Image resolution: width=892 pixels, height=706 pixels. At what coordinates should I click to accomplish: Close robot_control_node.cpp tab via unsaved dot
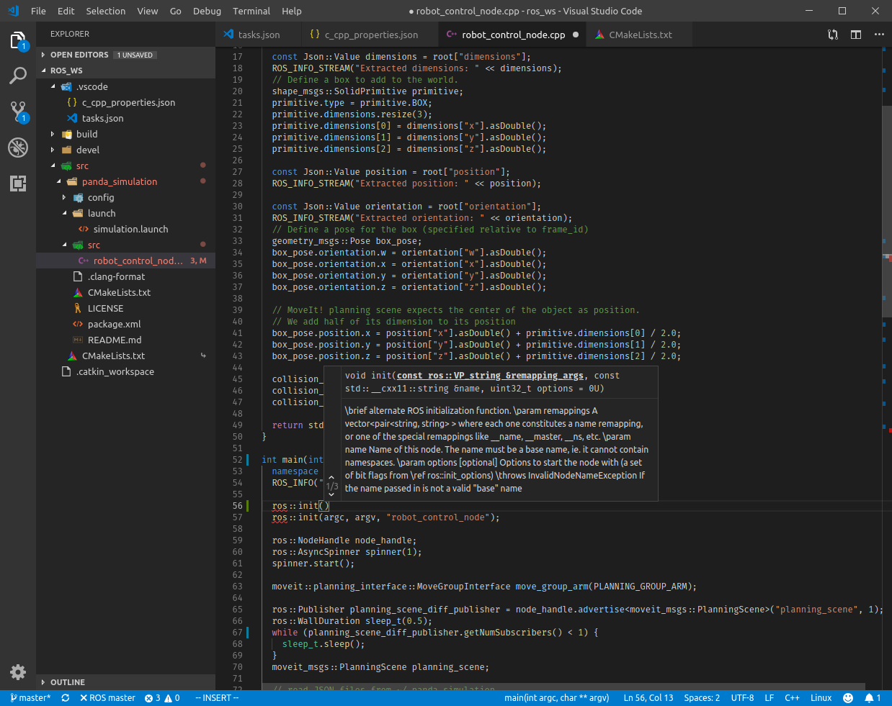(576, 35)
